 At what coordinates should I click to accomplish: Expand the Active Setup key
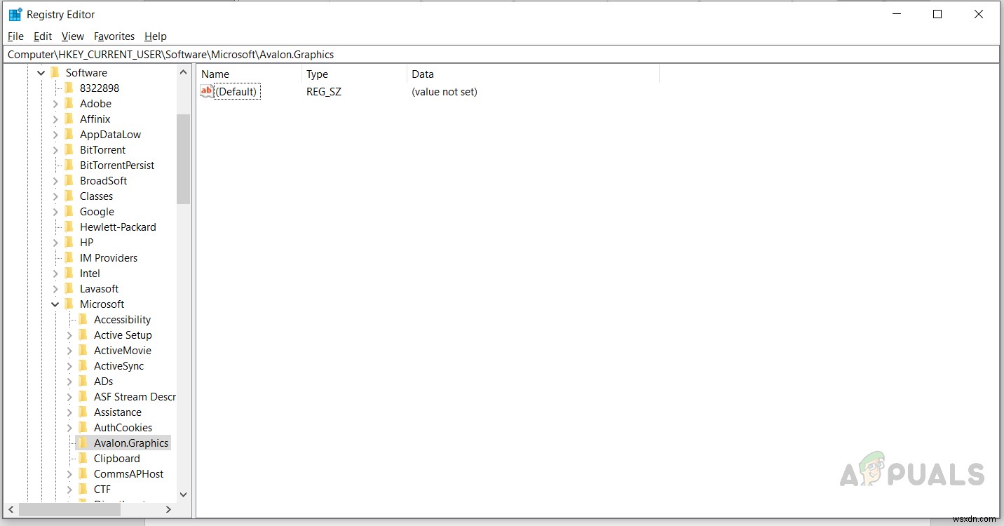(x=69, y=335)
